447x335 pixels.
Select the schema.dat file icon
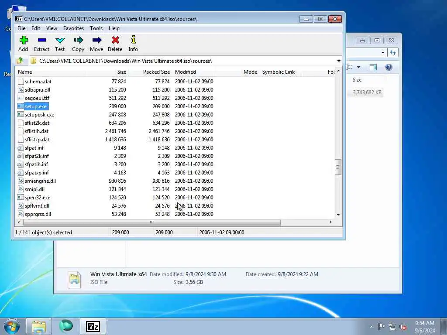point(20,82)
